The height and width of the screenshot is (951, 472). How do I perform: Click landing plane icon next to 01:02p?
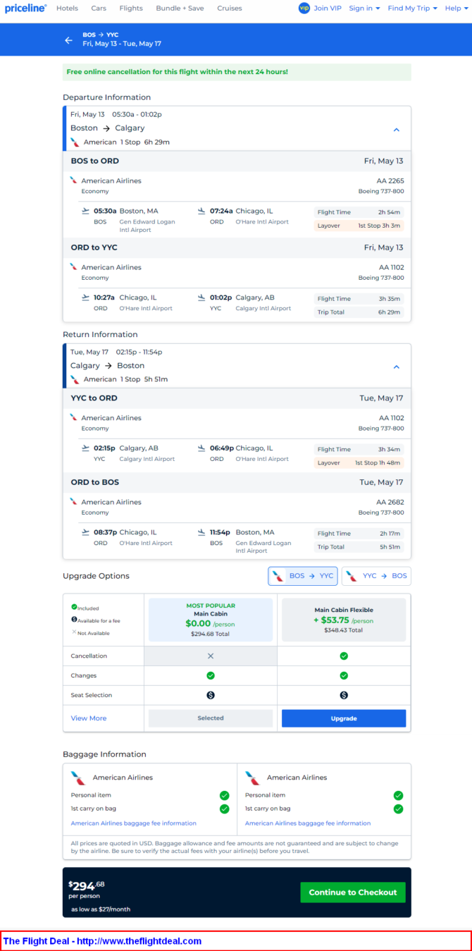pyautogui.click(x=201, y=297)
